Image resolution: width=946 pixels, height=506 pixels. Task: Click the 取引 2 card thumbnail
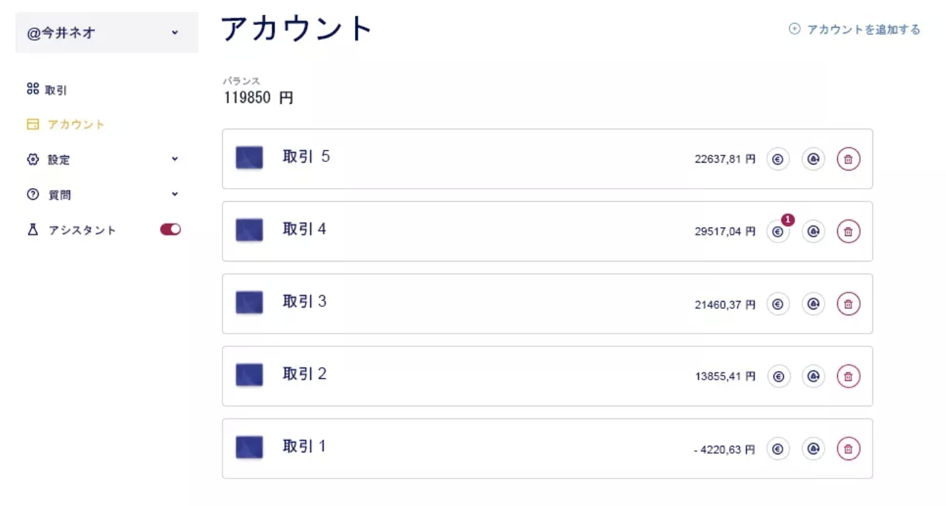(x=249, y=375)
